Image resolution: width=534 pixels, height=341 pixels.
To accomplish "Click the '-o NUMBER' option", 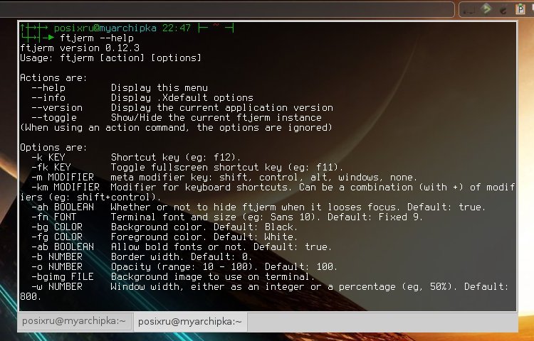I will [57, 266].
